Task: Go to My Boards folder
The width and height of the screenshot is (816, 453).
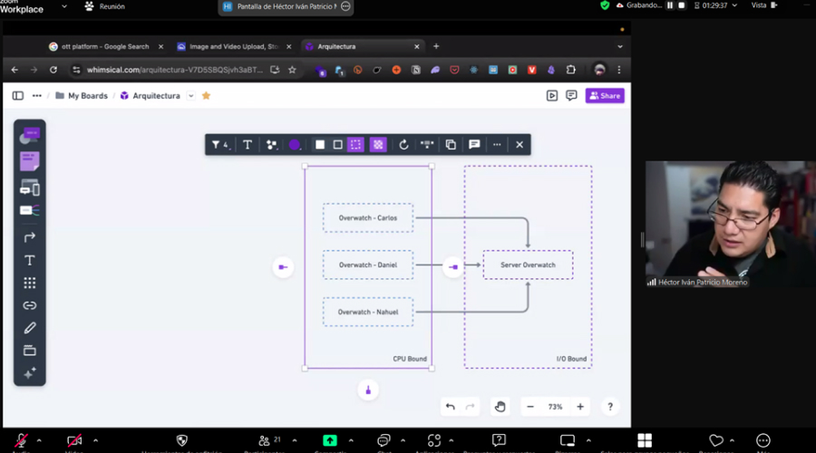Action: tap(82, 96)
